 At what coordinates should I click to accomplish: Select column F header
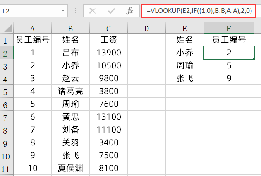pyautogui.click(x=229, y=28)
